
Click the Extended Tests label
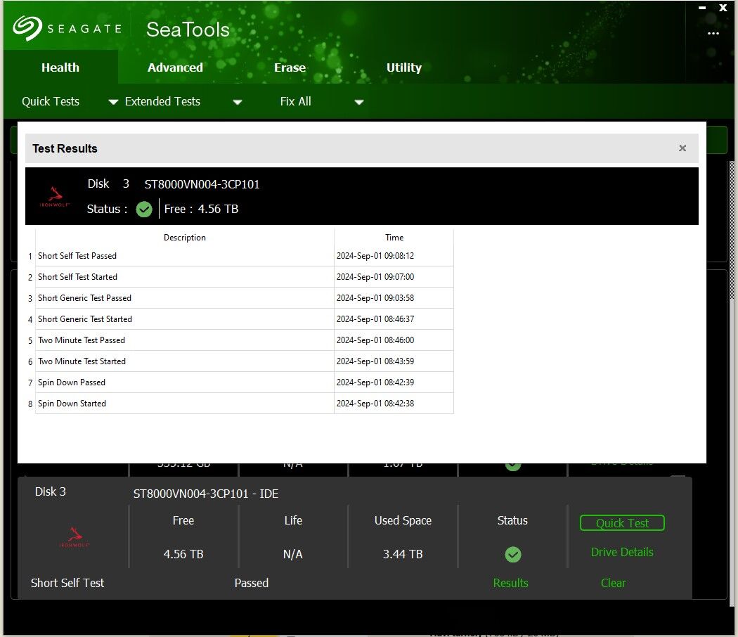pyautogui.click(x=162, y=101)
